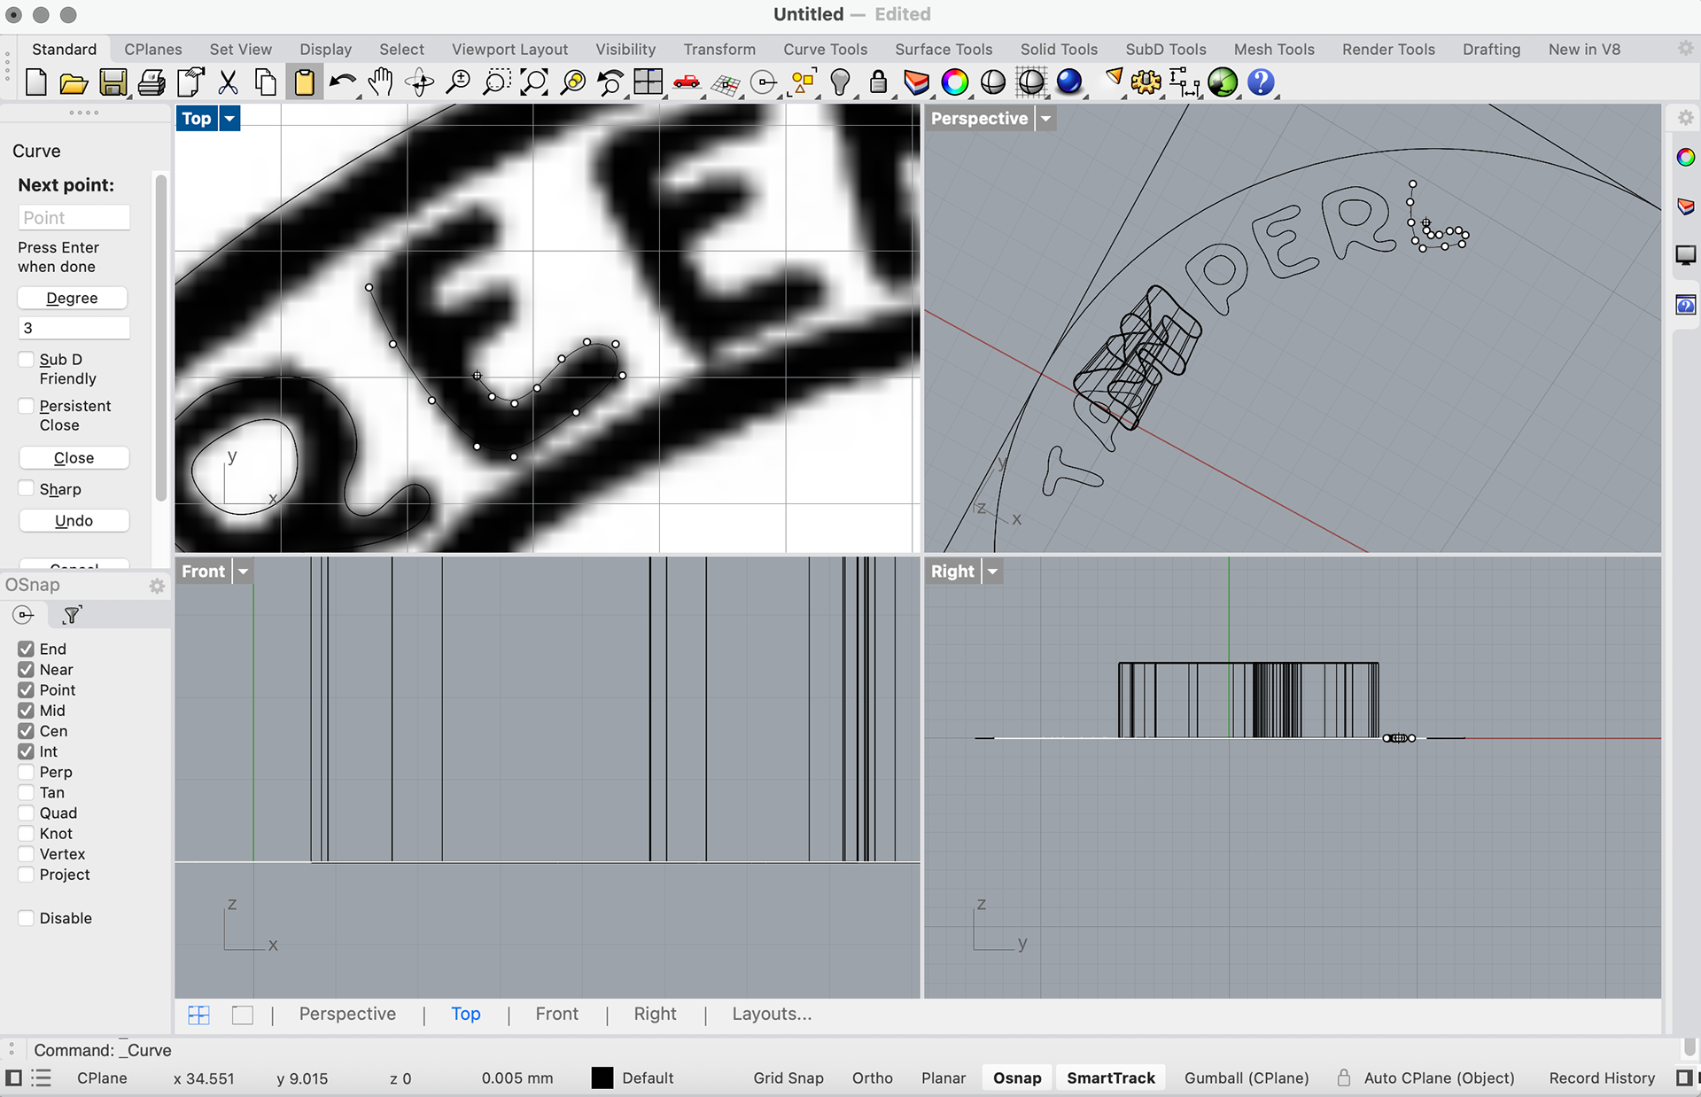Enable the Quad osnap checkbox
This screenshot has width=1701, height=1097.
click(x=26, y=812)
